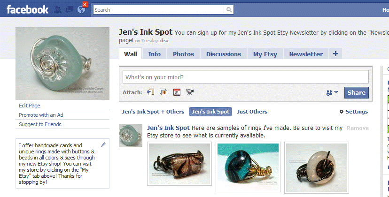This screenshot has width=389, height=197.
Task: Attach an event using calendar icon
Action: [177, 92]
